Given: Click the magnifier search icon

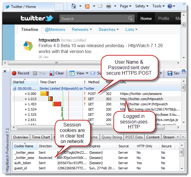Looking at the screenshot, I should click(130, 18).
